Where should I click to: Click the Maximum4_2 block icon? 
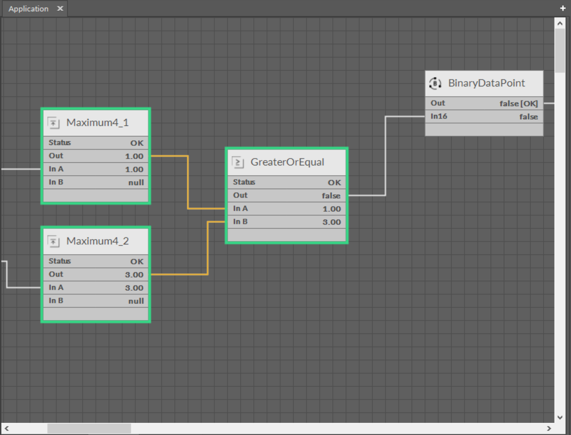pyautogui.click(x=53, y=241)
